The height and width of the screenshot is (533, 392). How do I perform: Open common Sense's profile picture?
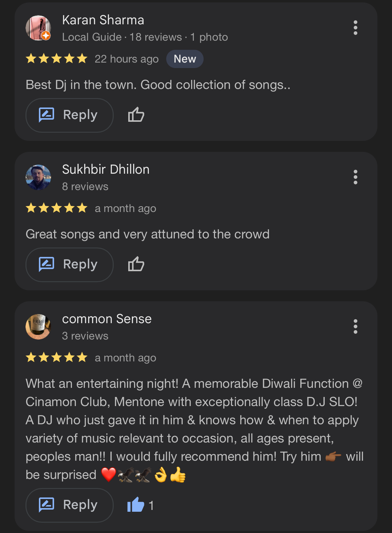(x=38, y=327)
